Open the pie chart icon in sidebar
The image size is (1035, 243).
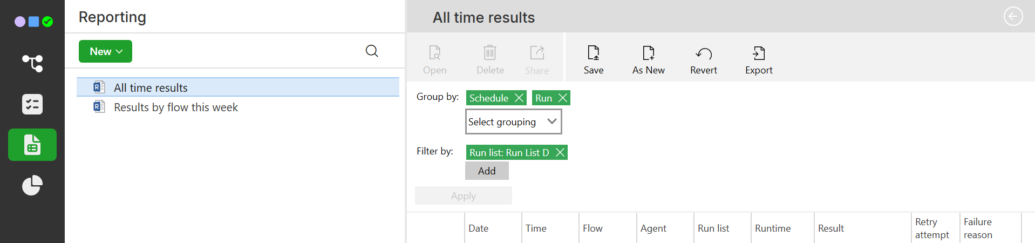coord(32,185)
